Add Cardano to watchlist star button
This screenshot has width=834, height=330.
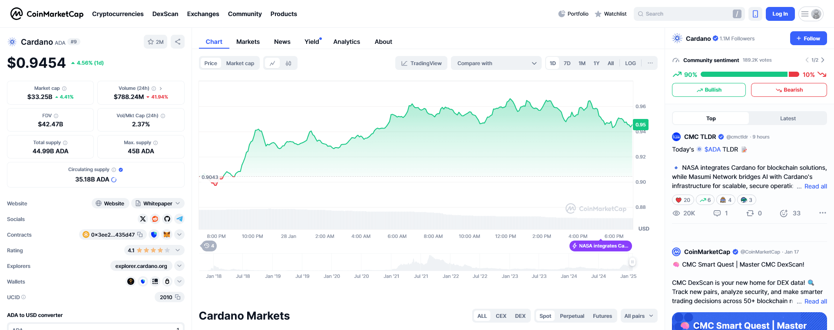(x=156, y=42)
